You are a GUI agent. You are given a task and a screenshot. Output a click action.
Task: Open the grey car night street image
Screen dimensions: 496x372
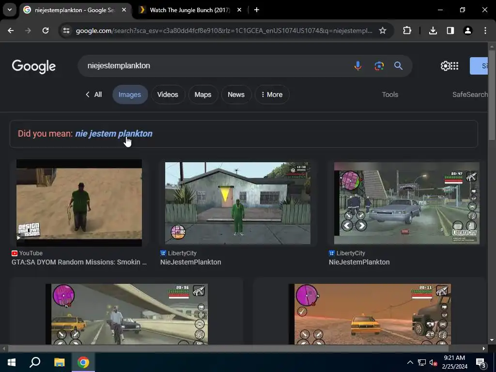(x=406, y=203)
